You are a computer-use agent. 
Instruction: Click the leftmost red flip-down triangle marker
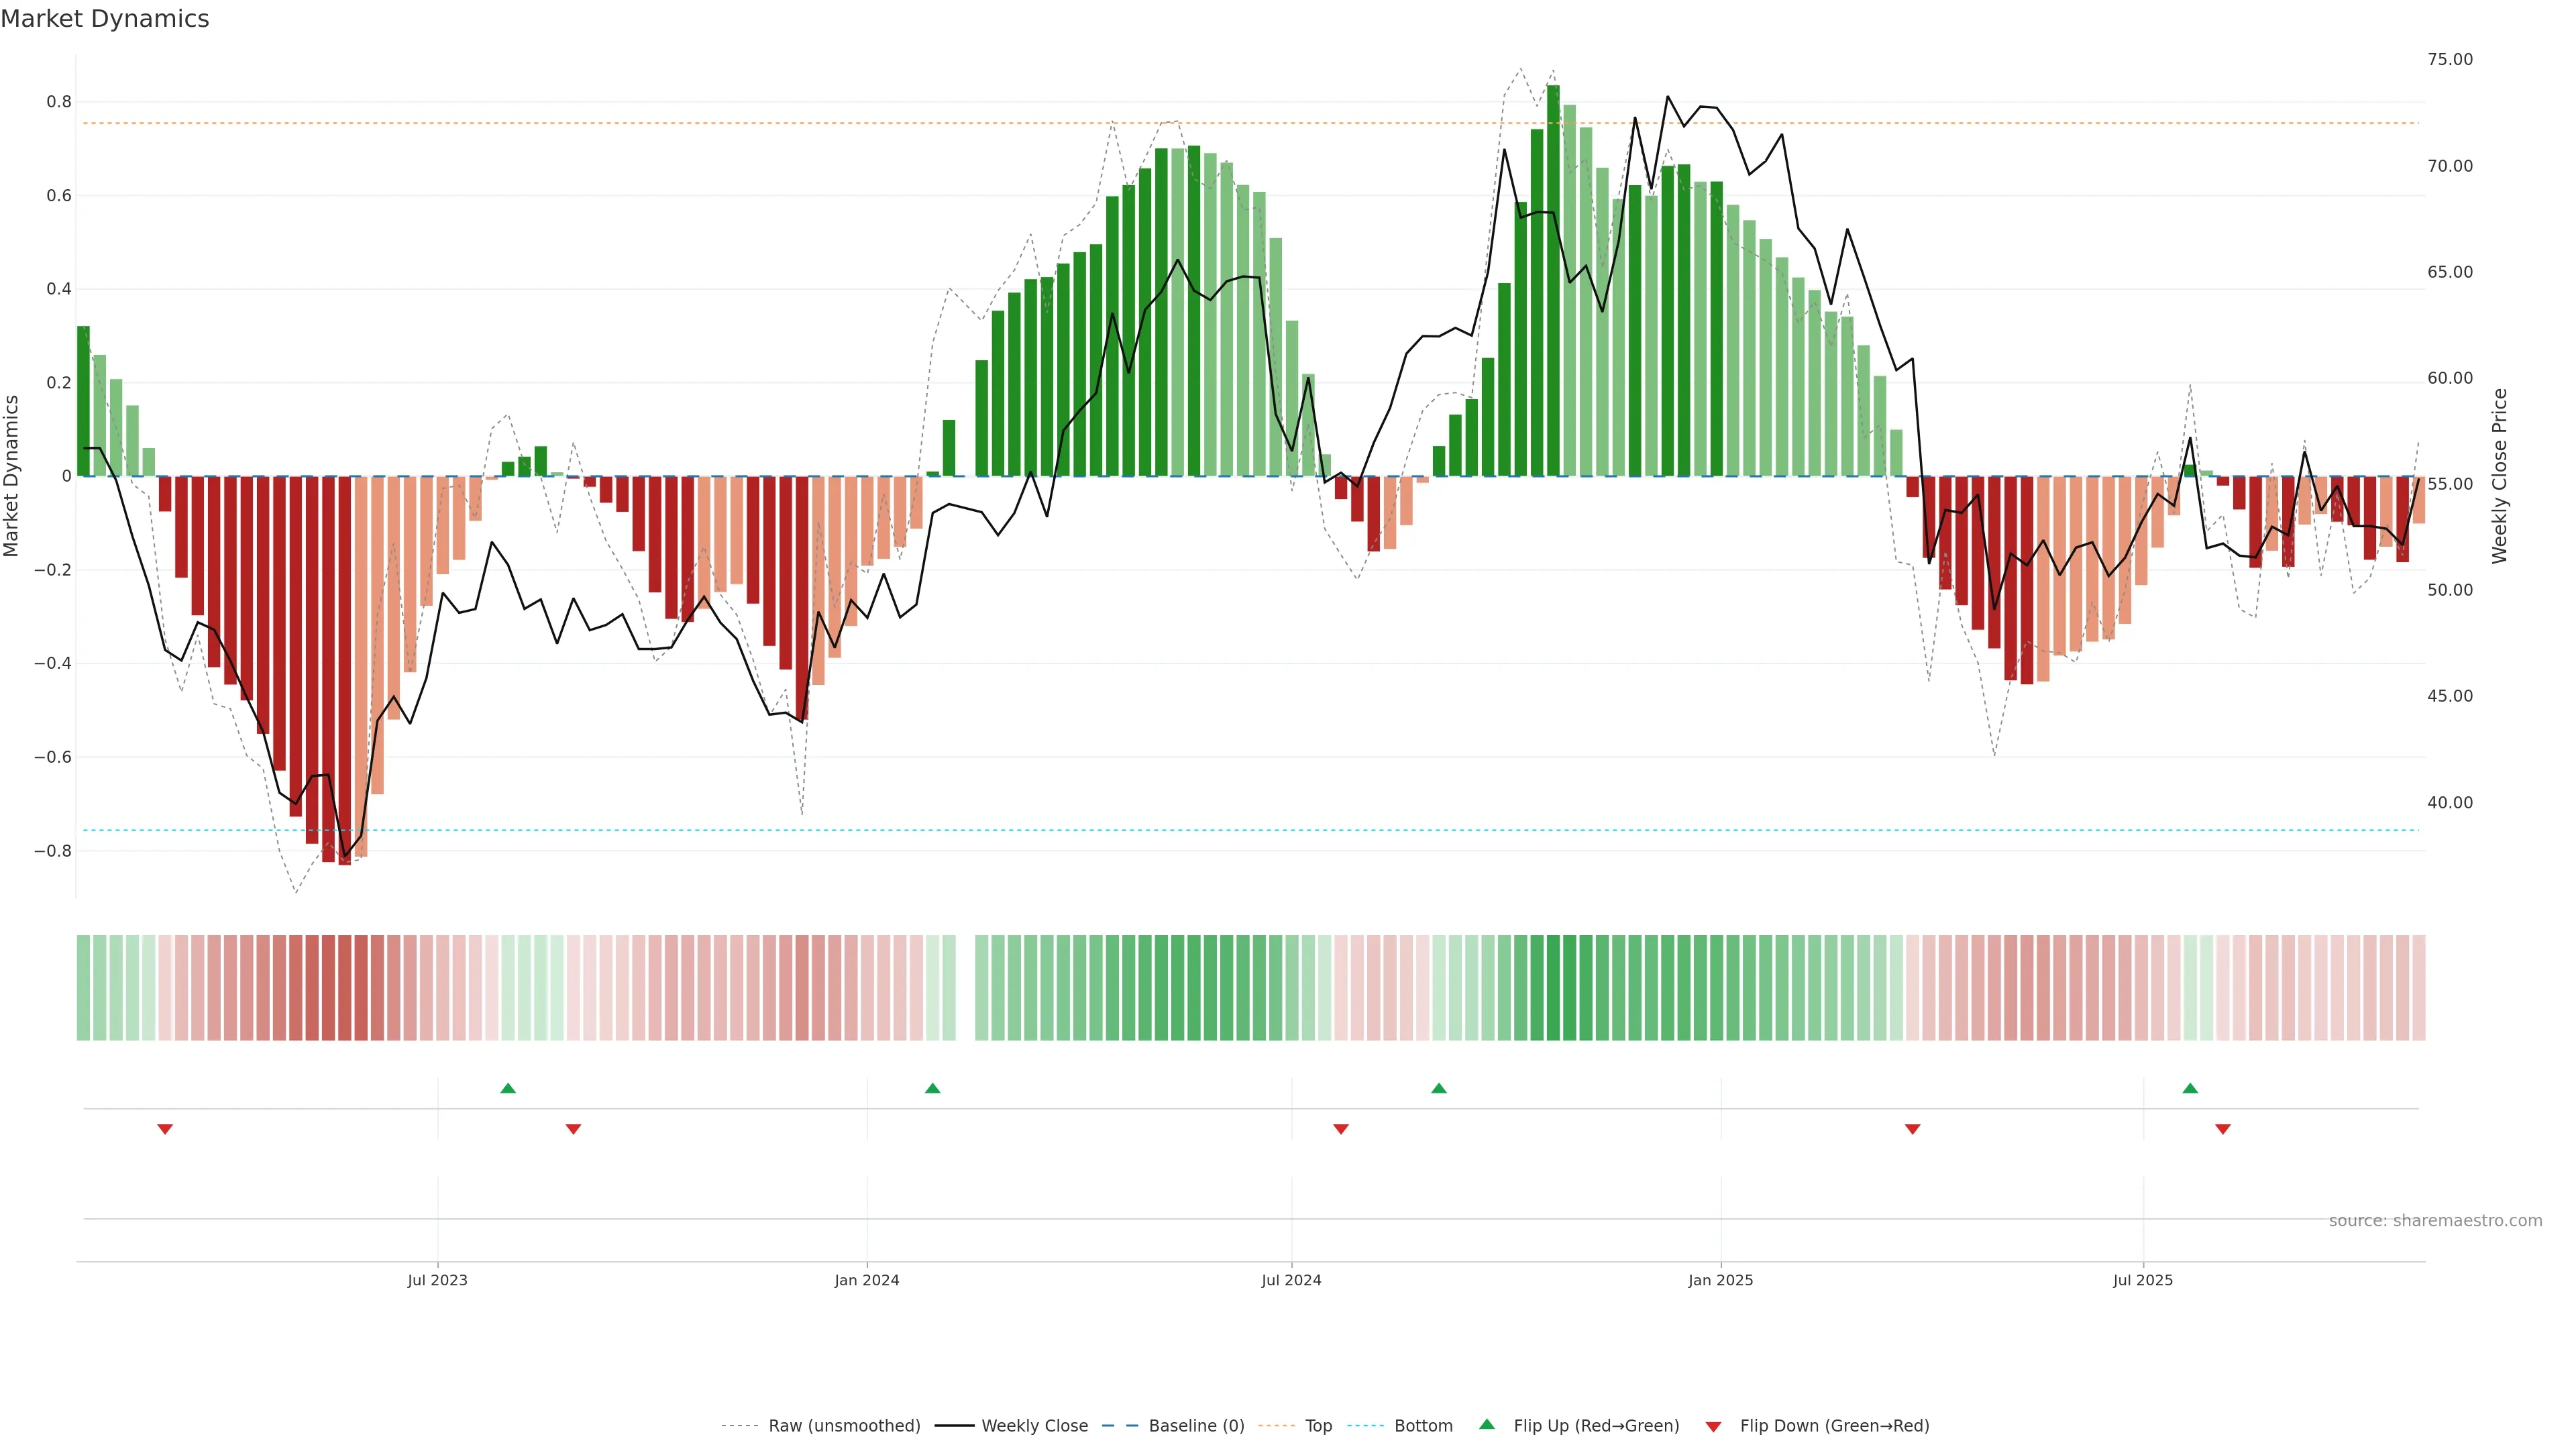pos(165,1129)
